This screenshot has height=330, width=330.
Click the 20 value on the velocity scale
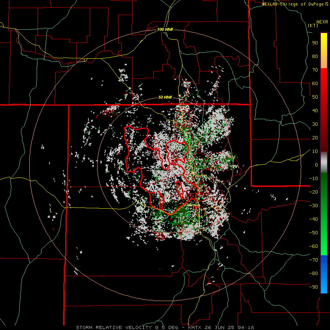coord(315,138)
